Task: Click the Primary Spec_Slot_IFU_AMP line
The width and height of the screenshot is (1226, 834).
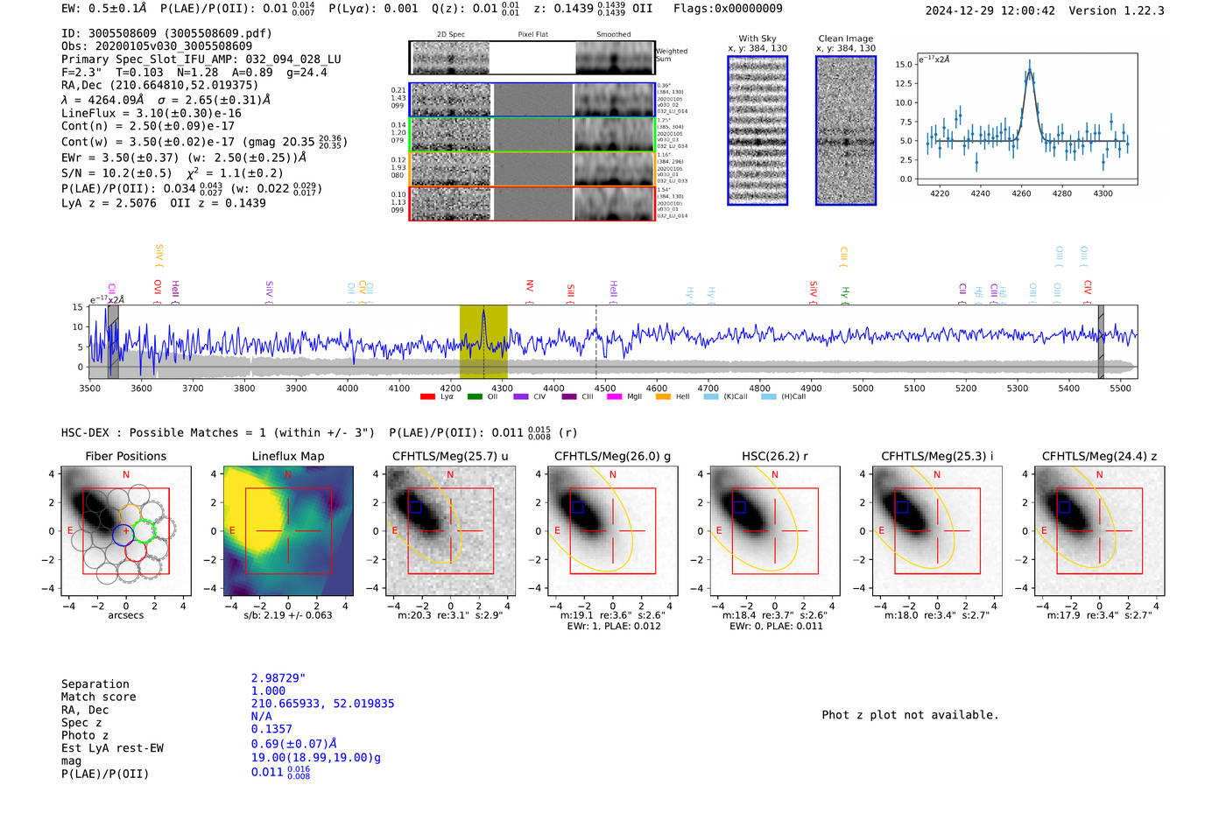Action: point(201,60)
